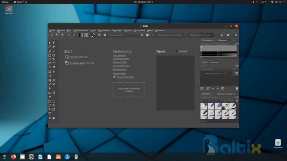This screenshot has width=287, height=161.
Task: Open the Getting Started link
Action: tap(121, 59)
